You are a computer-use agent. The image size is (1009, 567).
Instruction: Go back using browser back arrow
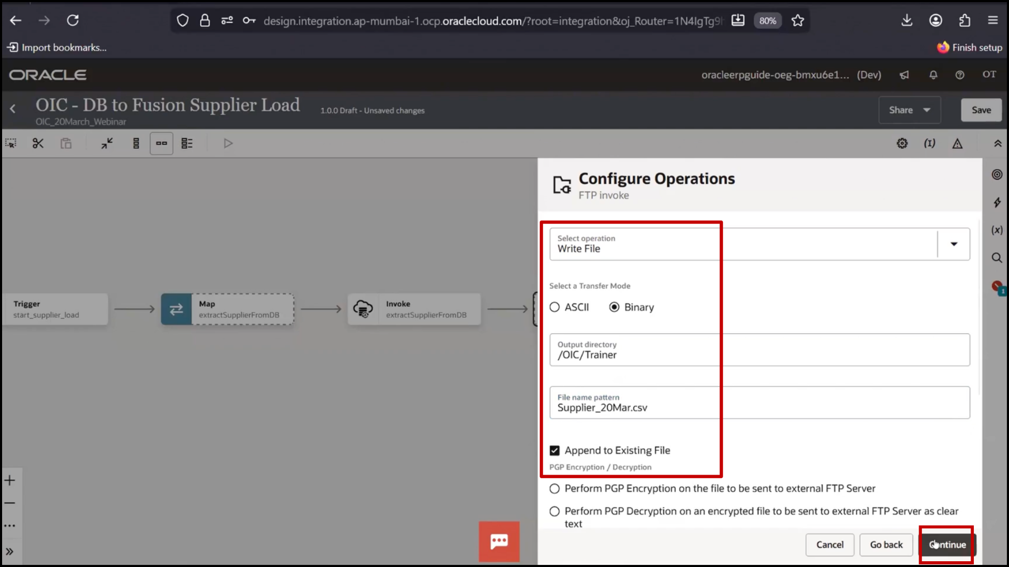tap(16, 20)
